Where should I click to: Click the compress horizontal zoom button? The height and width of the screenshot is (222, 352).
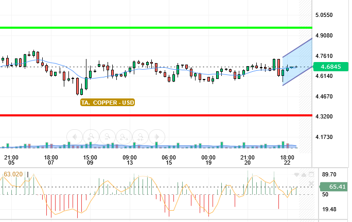[x=140, y=136]
